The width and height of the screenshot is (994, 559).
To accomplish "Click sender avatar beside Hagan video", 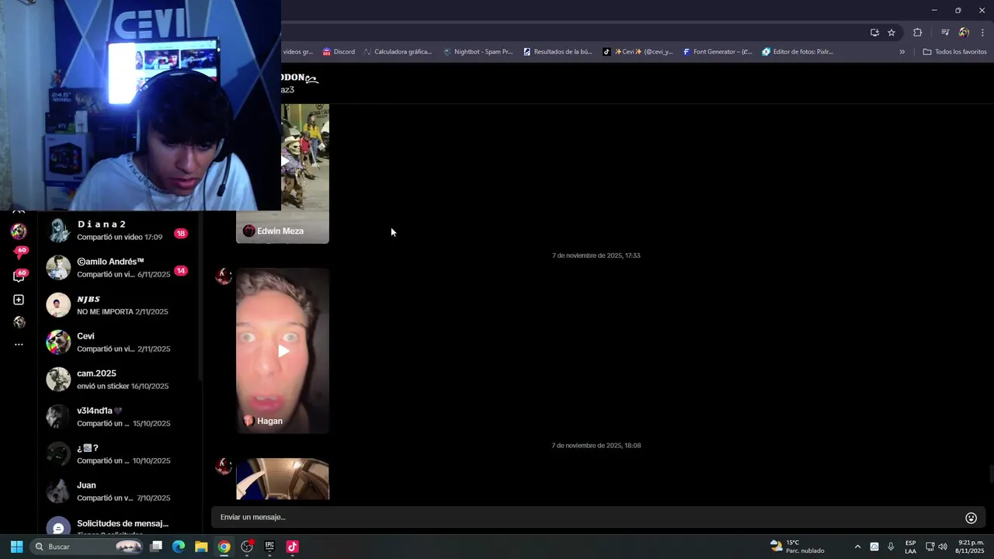I will [224, 276].
